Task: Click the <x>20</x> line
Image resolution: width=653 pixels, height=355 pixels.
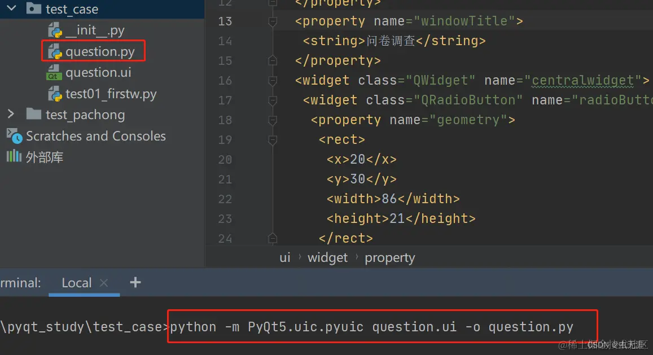Action: point(361,159)
